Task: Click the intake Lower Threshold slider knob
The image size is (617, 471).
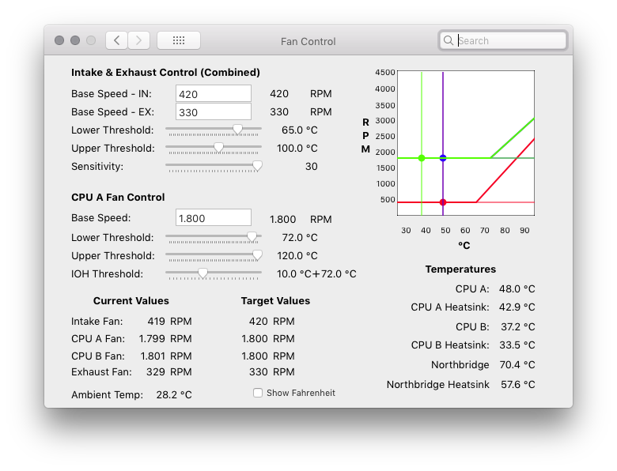Action: [237, 129]
